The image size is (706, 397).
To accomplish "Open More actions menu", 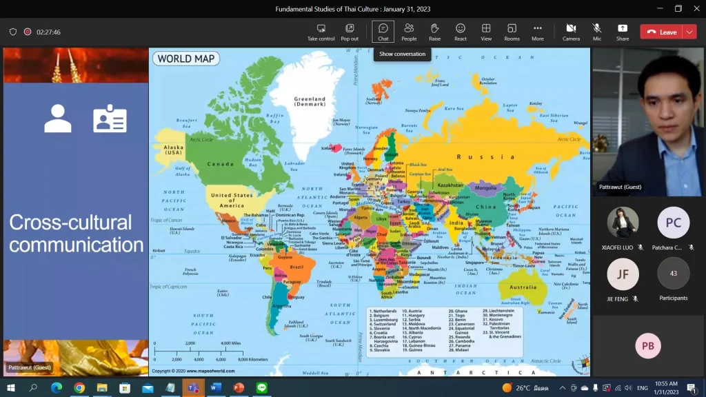I will tap(538, 31).
